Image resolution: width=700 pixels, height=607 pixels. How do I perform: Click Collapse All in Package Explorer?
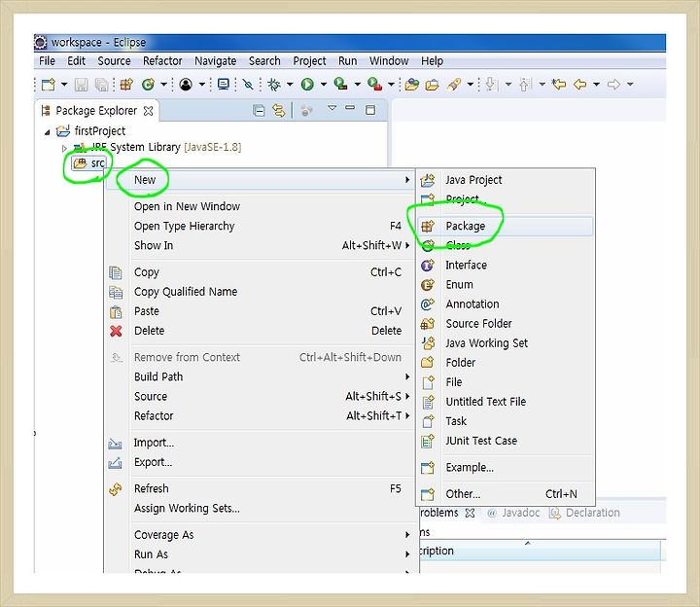click(x=259, y=110)
